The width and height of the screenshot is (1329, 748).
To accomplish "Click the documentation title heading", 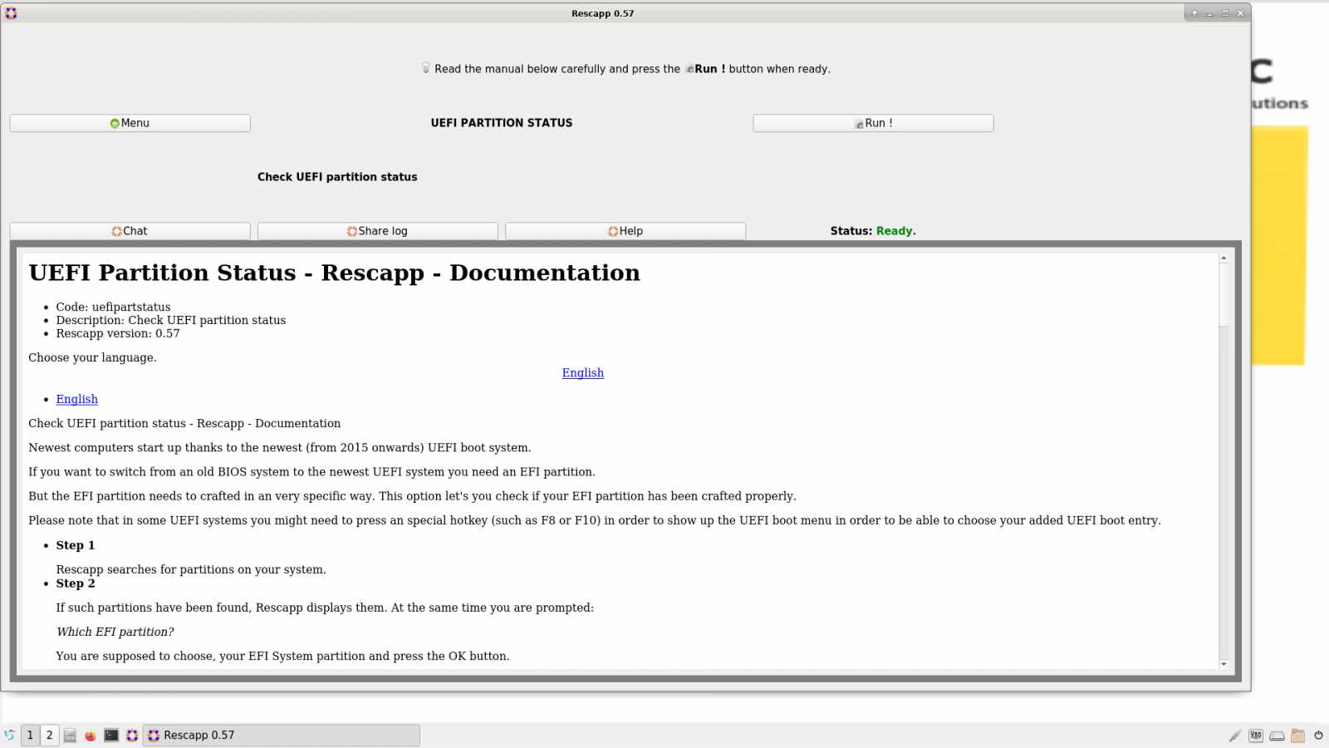I will coord(335,273).
